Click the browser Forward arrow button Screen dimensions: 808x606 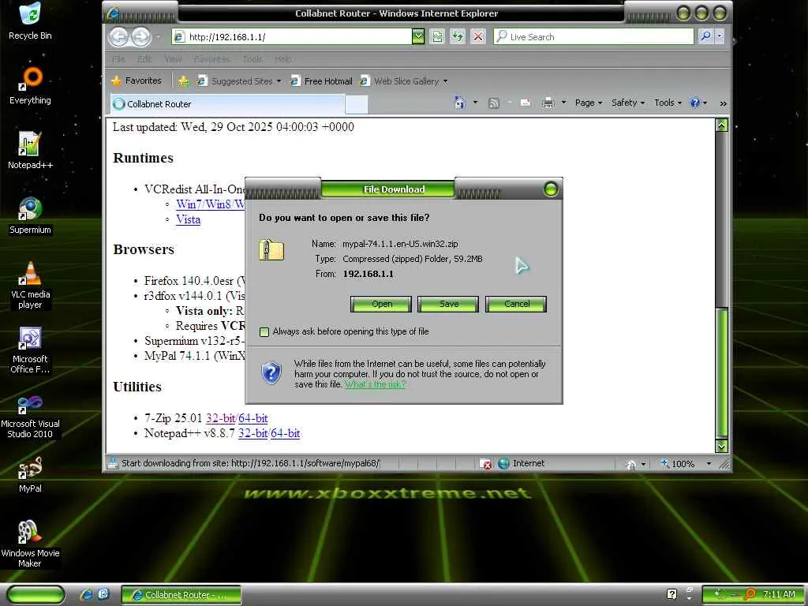point(140,36)
